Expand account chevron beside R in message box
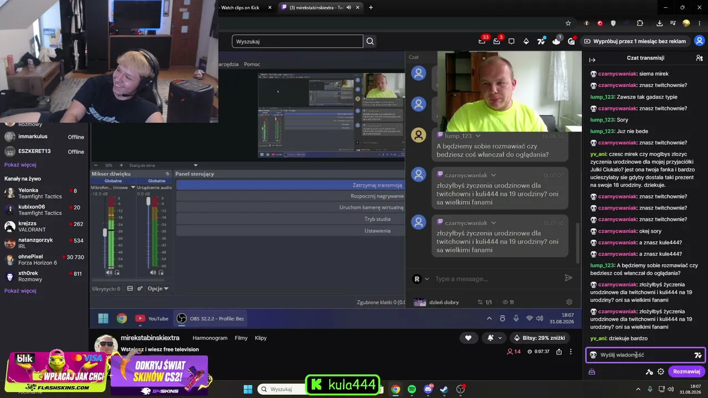Viewport: 708px width, 398px height. [x=427, y=279]
